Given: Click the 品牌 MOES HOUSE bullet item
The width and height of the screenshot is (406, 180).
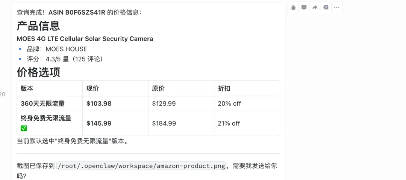Looking at the screenshot, I should point(57,49).
